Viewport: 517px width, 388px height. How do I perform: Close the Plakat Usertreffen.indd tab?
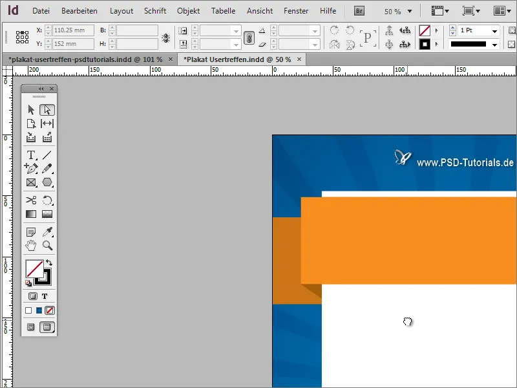(299, 59)
